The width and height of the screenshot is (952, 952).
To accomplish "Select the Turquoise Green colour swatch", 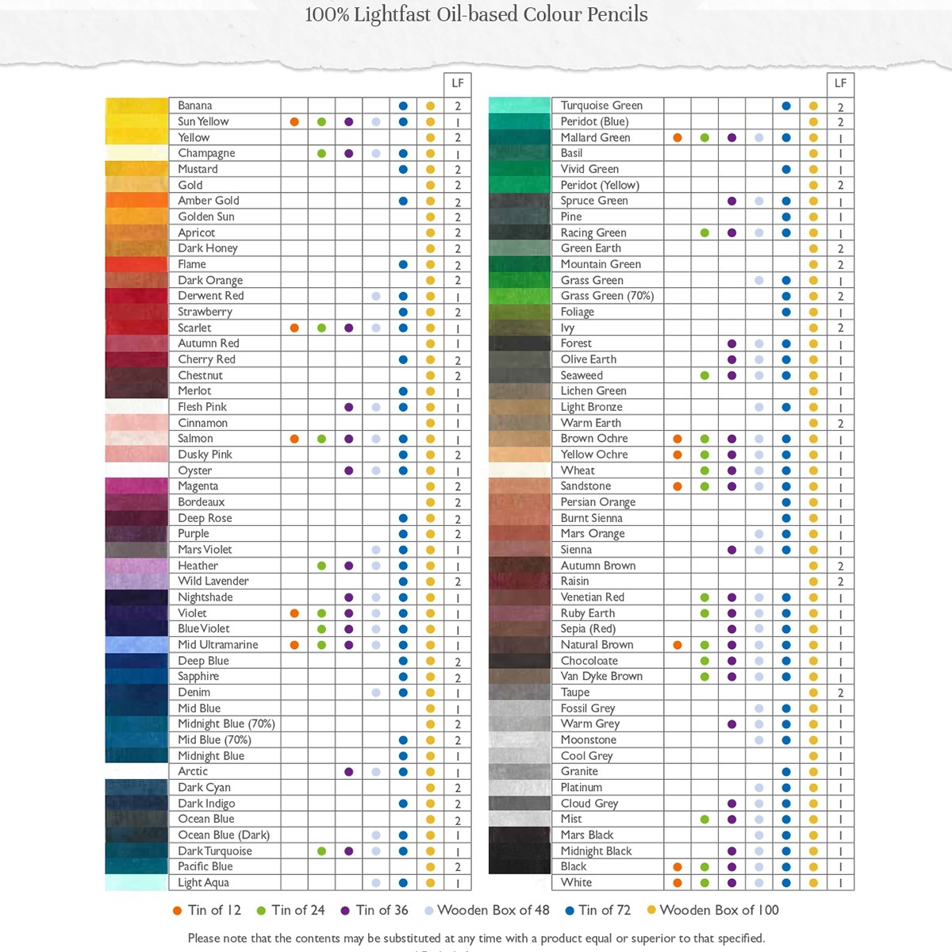I will point(520,106).
